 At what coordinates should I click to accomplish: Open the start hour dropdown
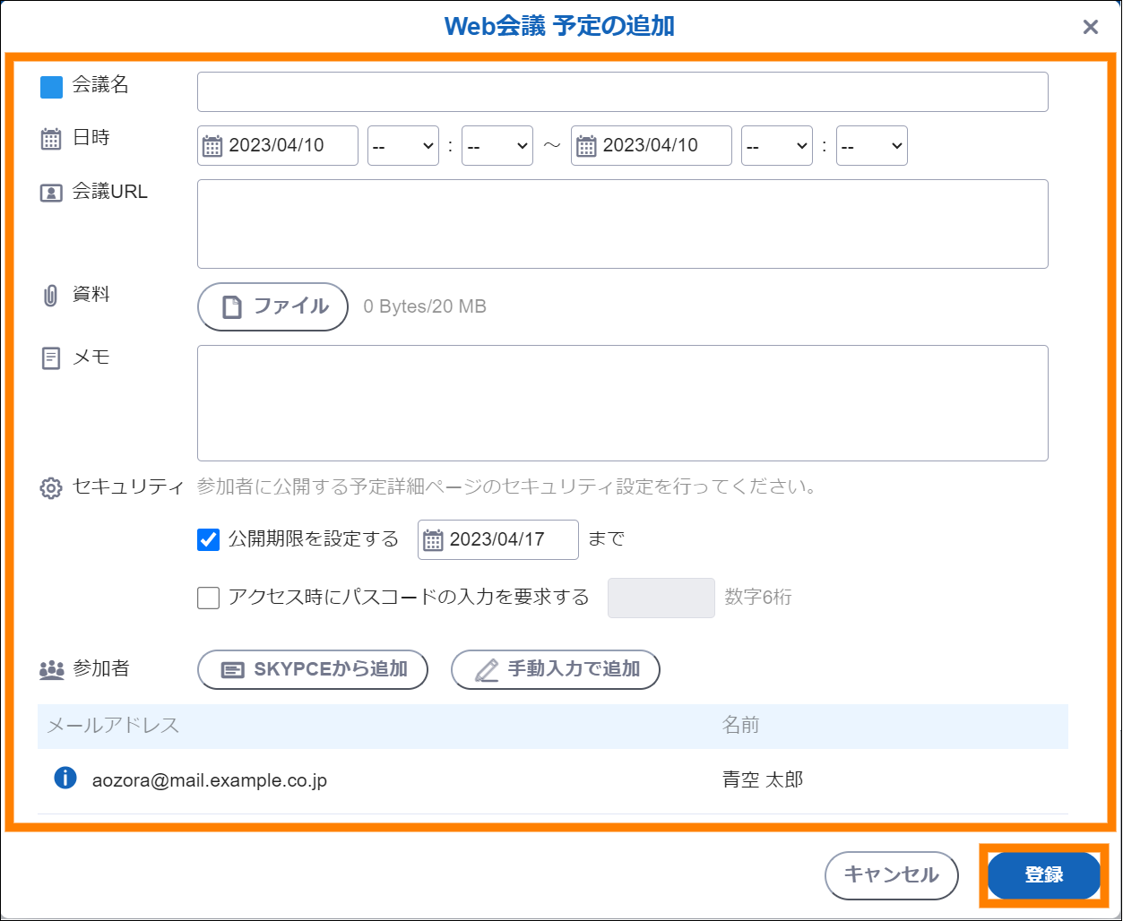(x=402, y=146)
